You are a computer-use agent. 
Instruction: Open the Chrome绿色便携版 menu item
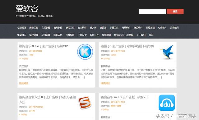pyautogui.click(x=124, y=35)
